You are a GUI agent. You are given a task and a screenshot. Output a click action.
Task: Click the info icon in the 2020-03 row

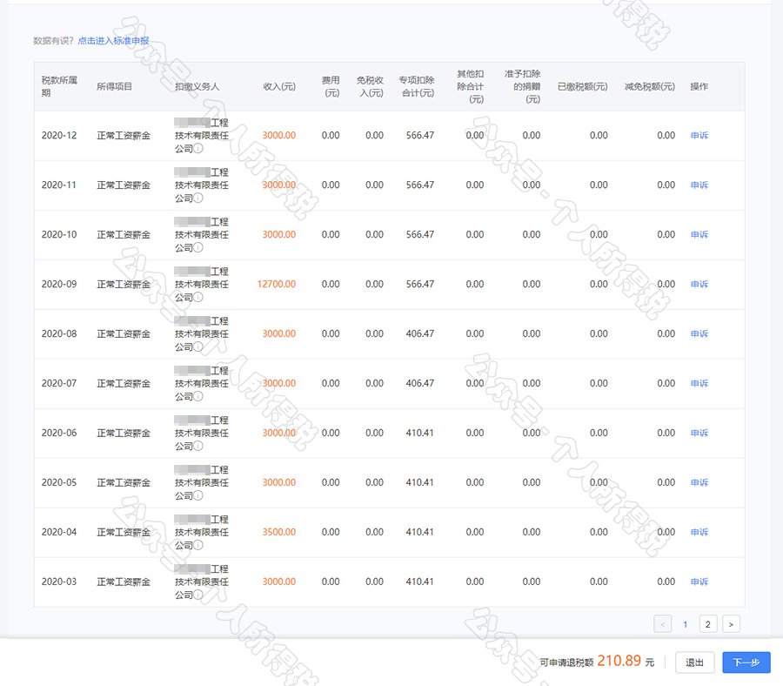click(x=198, y=595)
